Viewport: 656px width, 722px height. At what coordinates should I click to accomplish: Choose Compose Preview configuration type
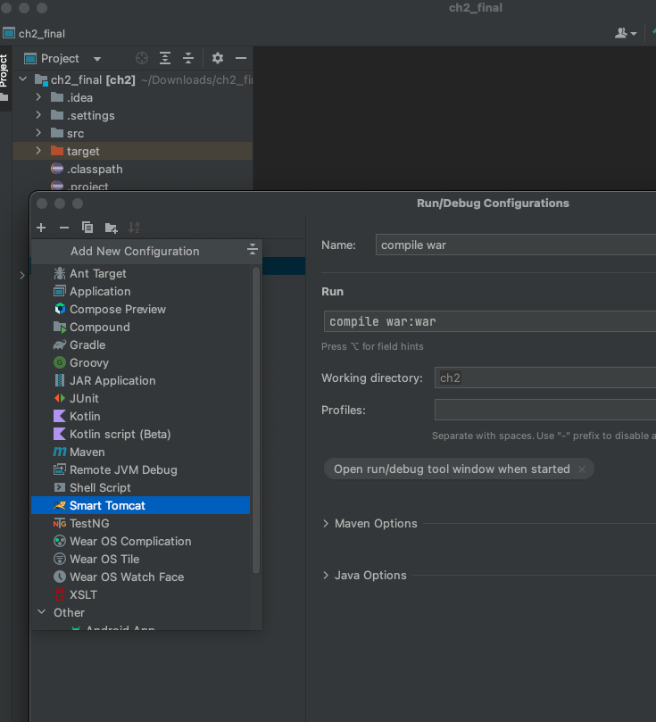click(x=140, y=310)
